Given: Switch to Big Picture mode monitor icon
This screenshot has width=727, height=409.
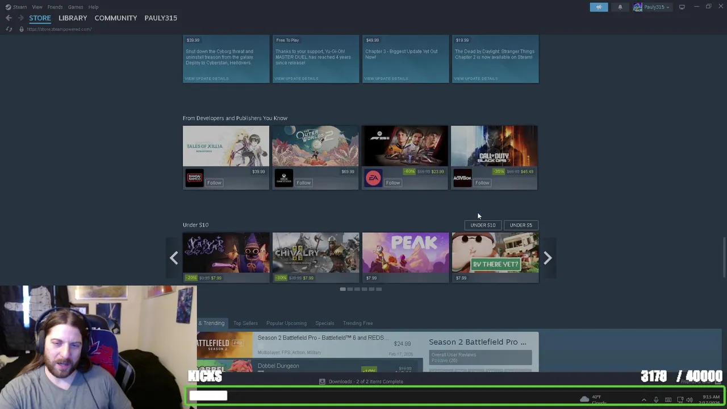Looking at the screenshot, I should [x=682, y=7].
